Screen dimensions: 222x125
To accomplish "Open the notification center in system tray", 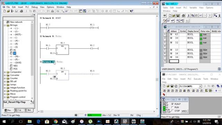I will pos(216,122).
